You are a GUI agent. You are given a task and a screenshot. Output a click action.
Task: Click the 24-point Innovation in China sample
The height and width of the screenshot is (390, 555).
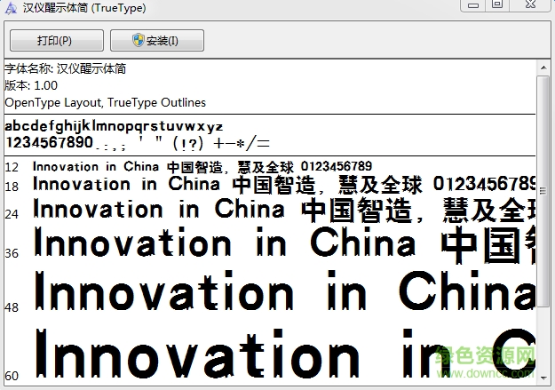(x=284, y=210)
